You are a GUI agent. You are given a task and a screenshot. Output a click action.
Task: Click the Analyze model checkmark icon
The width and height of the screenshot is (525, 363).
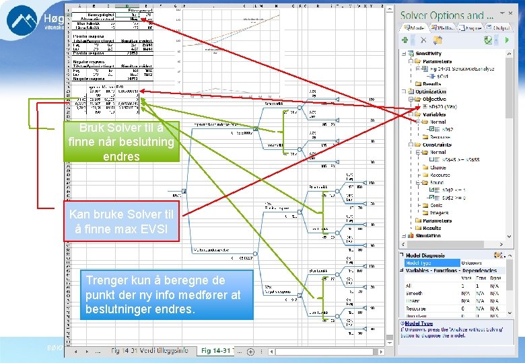pos(488,40)
